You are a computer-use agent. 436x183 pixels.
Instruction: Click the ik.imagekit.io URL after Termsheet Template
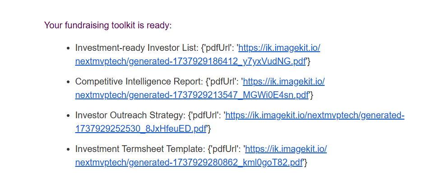pyautogui.click(x=286, y=149)
